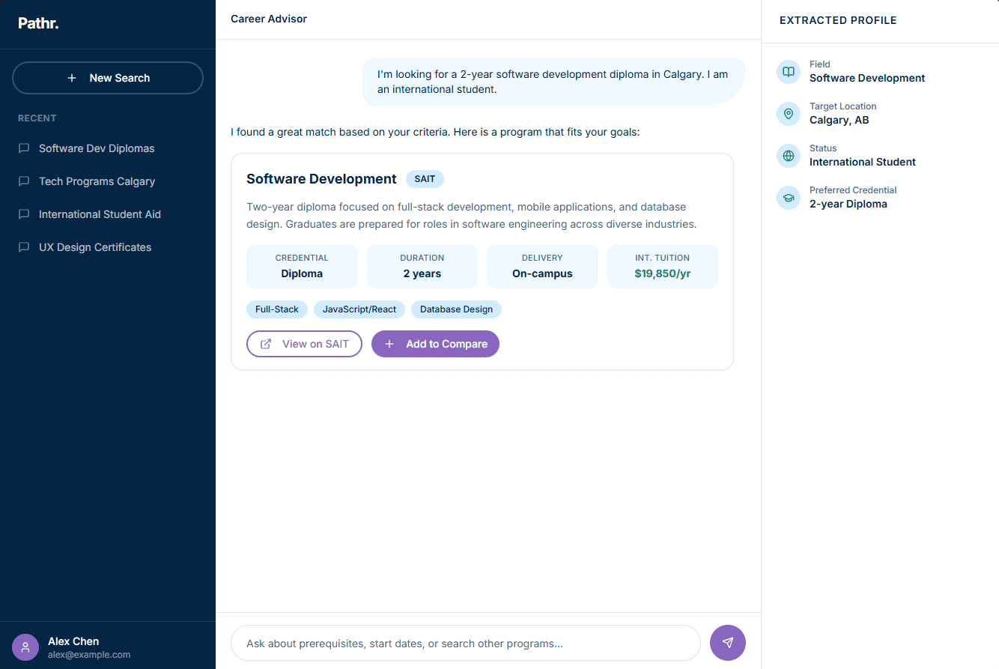
Task: Add program to Compare
Action: click(435, 344)
